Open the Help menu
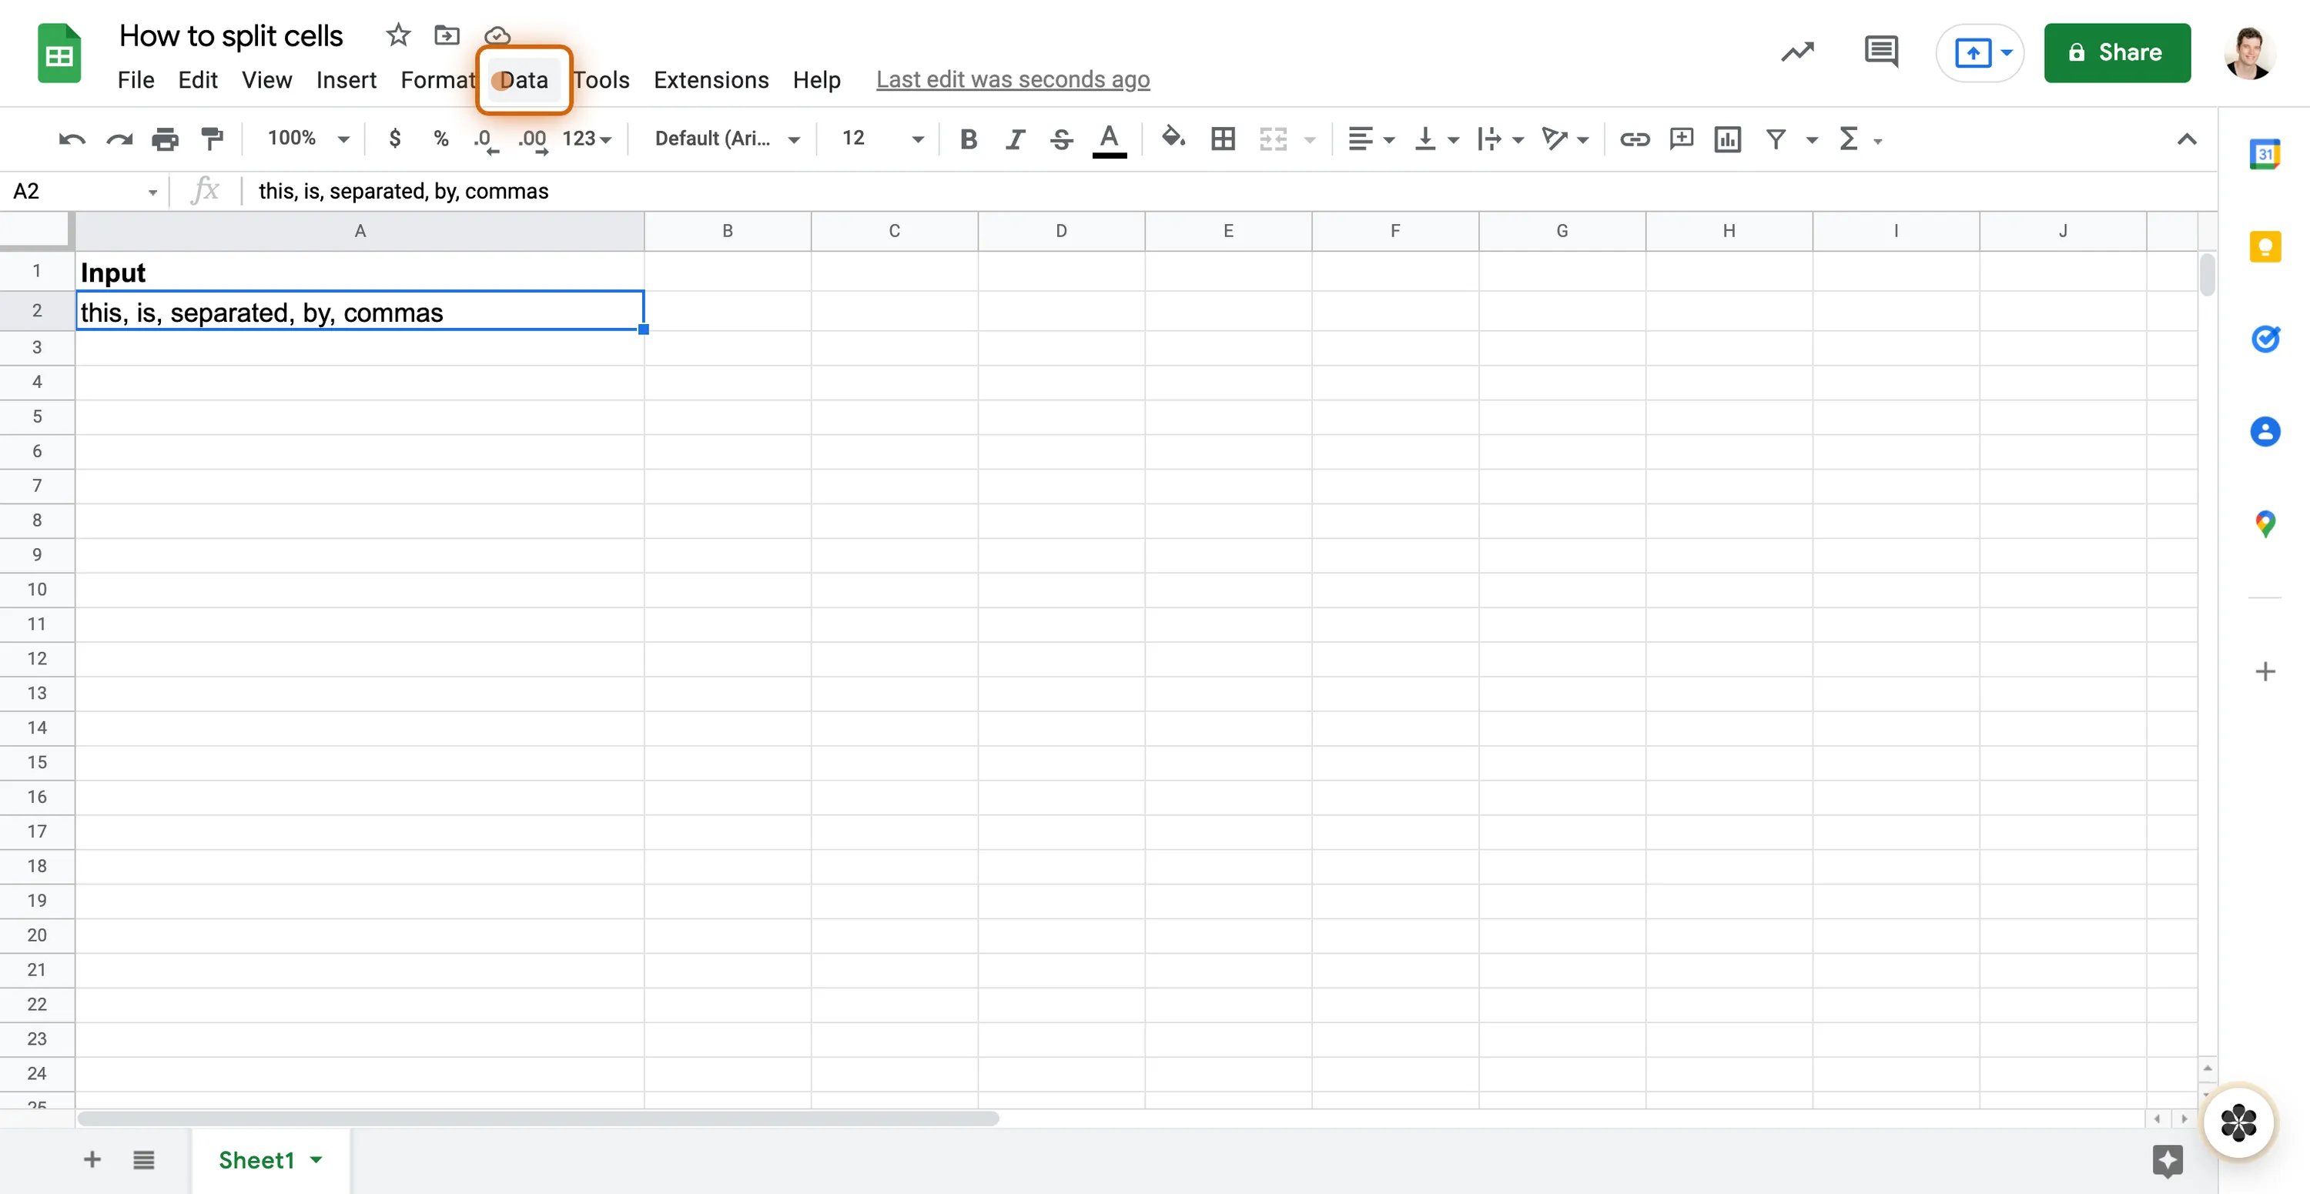The image size is (2310, 1194). [x=816, y=80]
